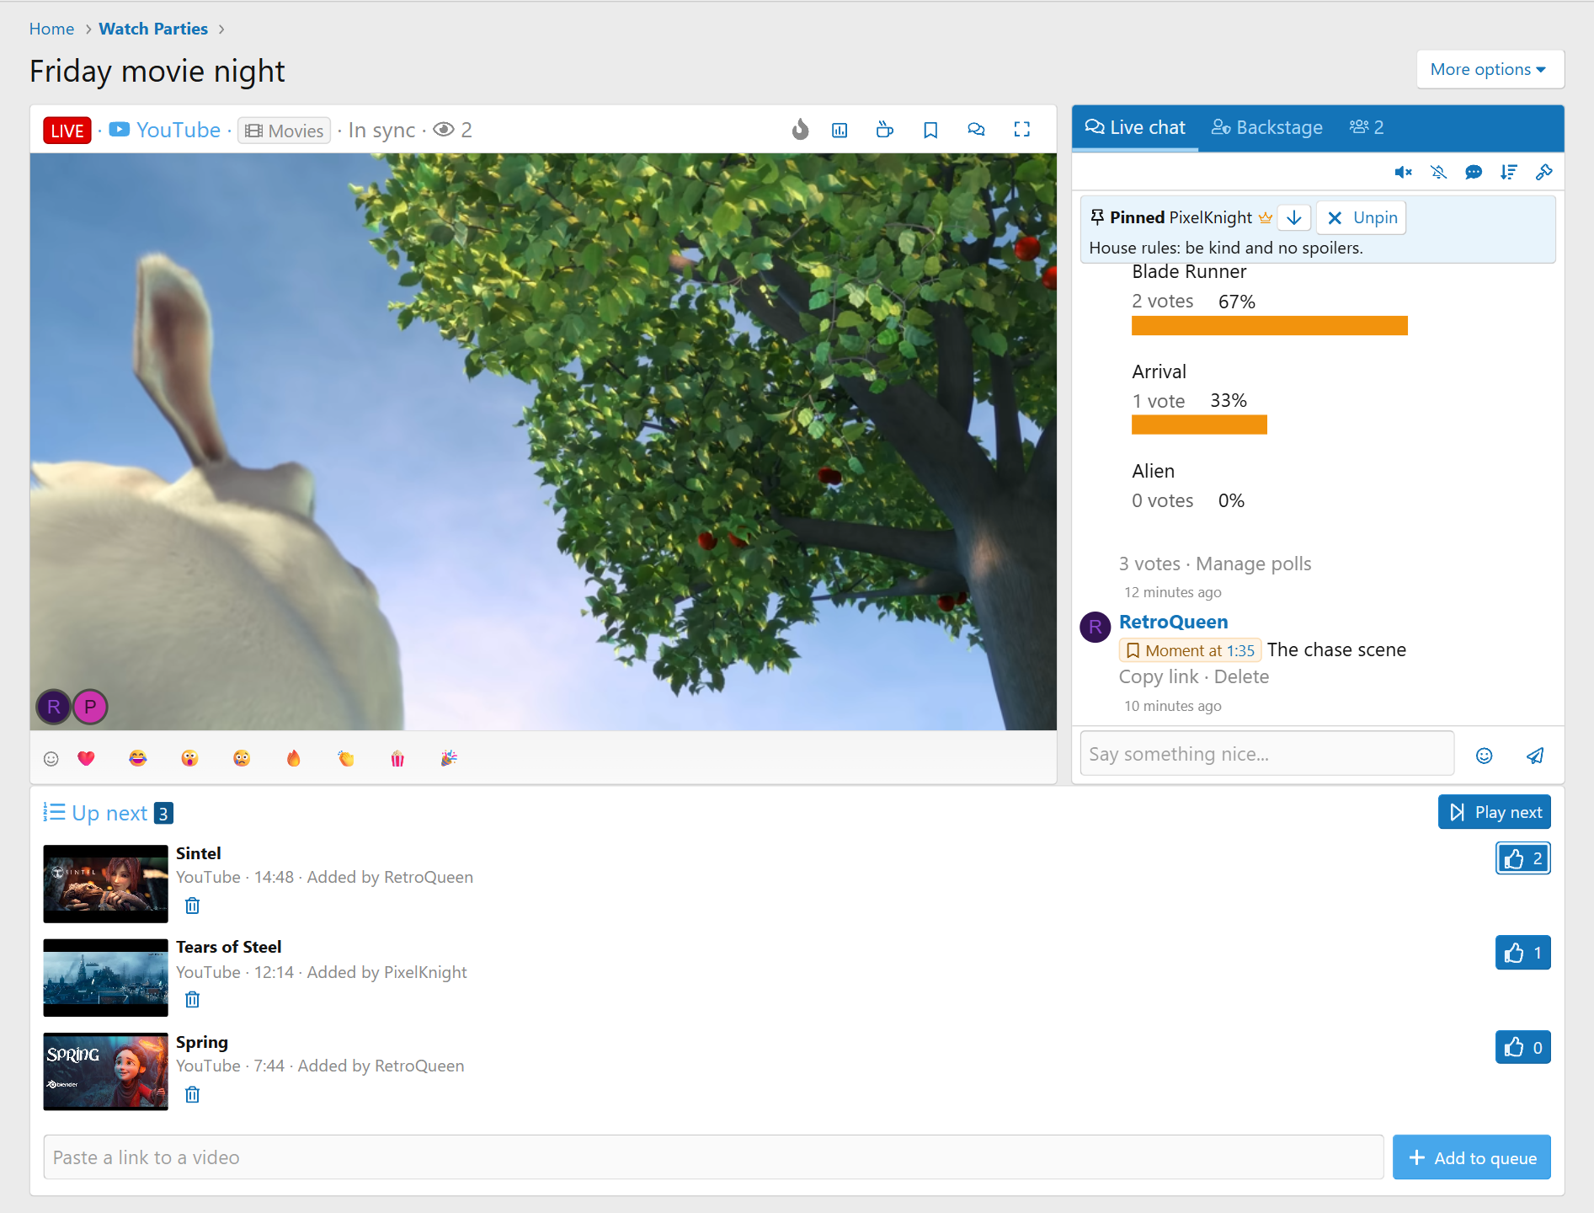Select the Live chat tab
The image size is (1594, 1213).
coord(1134,127)
